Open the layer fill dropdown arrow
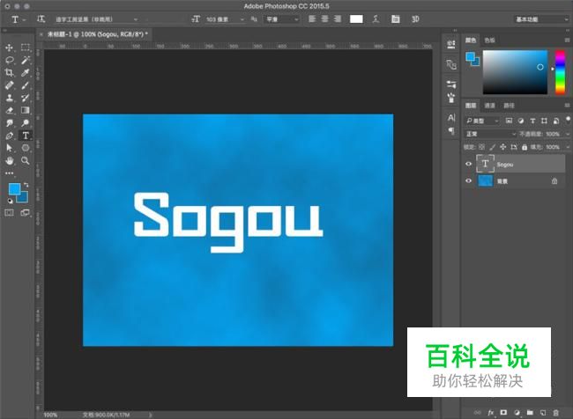Viewport: 573px width, 419px height. 568,147
